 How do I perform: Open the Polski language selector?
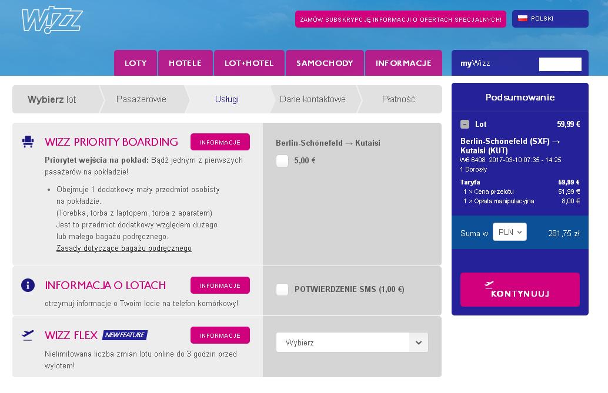point(550,19)
